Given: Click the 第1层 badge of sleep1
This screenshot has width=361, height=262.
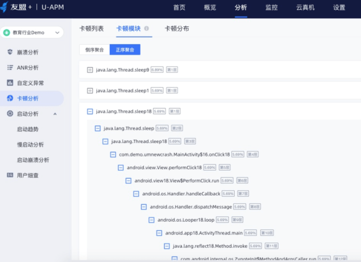Looking at the screenshot, I should pyautogui.click(x=172, y=90).
